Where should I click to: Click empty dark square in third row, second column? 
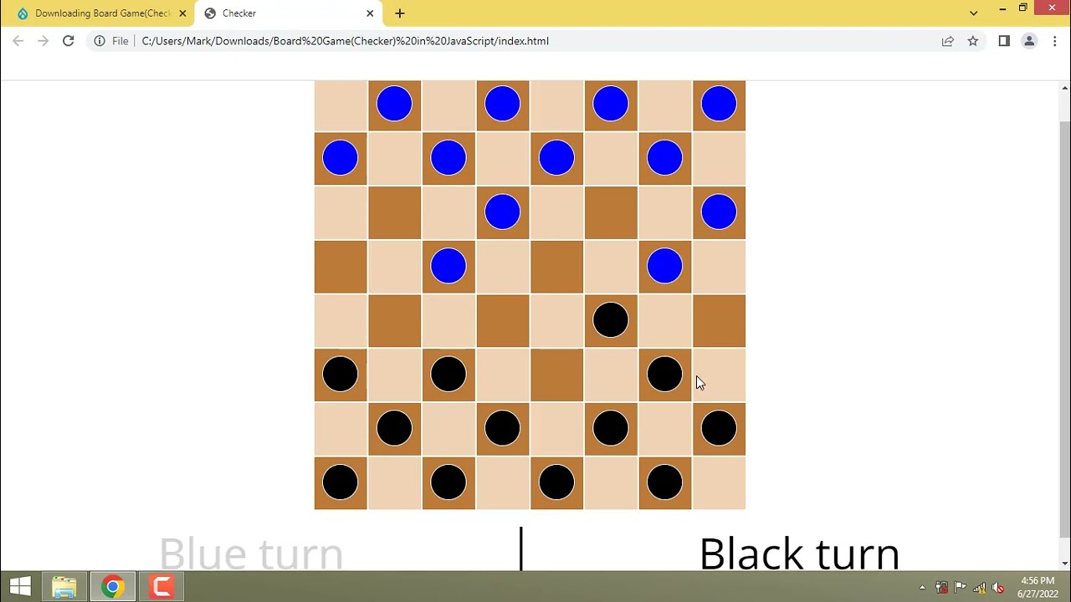coord(394,212)
